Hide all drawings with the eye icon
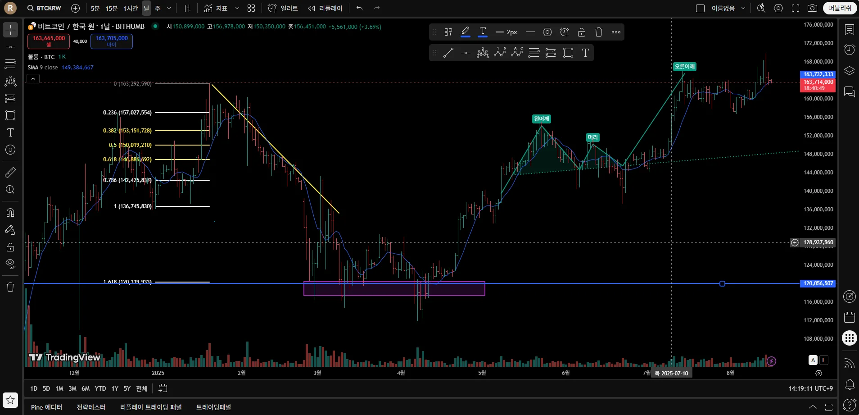 tap(10, 264)
